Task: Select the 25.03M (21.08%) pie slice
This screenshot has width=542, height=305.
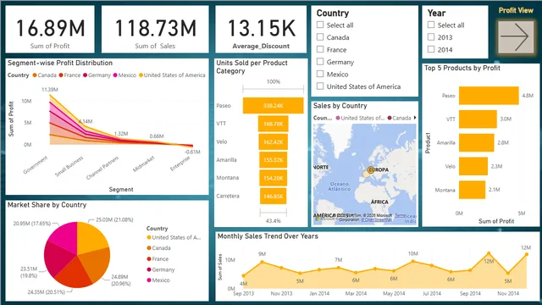Action: tap(90, 237)
